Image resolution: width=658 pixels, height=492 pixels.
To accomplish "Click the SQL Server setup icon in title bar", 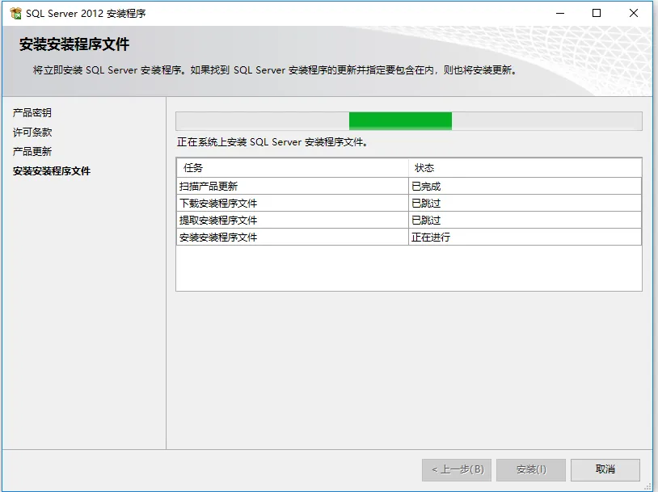I will (15, 13).
